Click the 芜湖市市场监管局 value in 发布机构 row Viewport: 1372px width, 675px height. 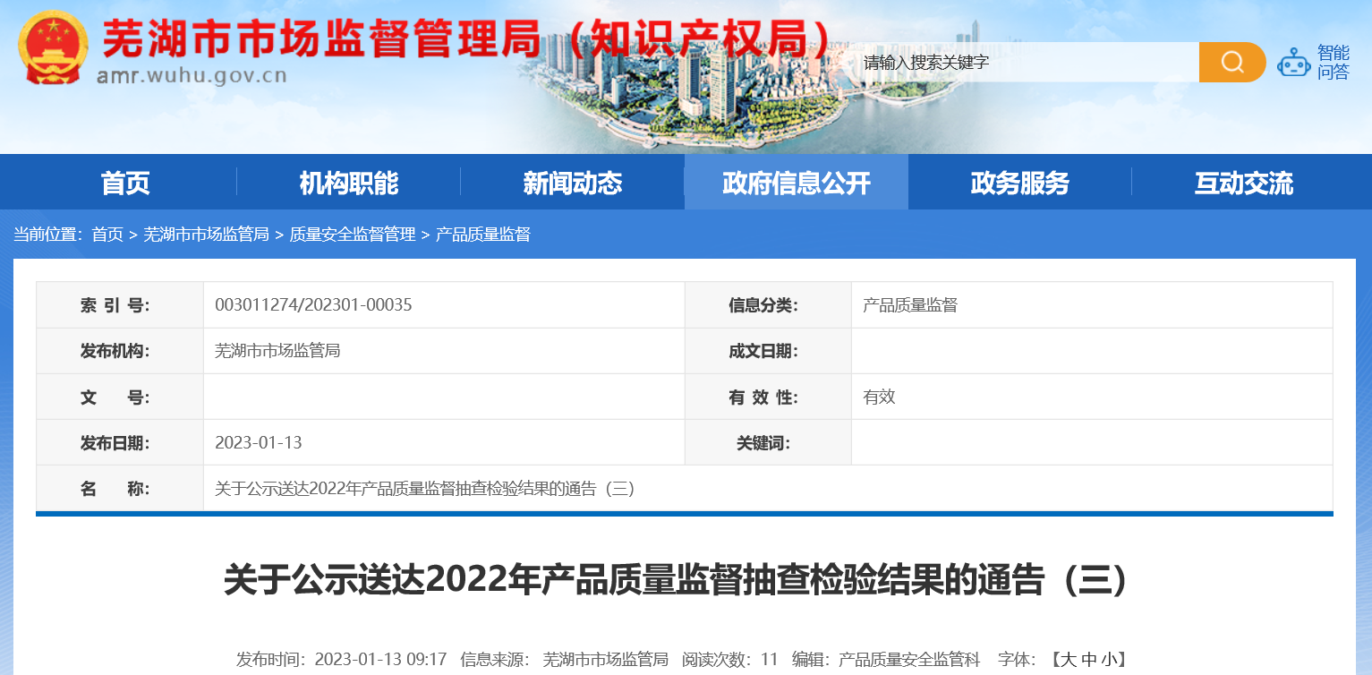pos(277,351)
